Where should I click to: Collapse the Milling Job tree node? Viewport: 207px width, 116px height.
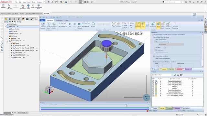point(5,27)
